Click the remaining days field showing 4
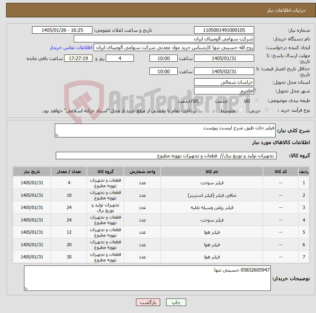This screenshot has height=313, width=316. click(x=120, y=58)
